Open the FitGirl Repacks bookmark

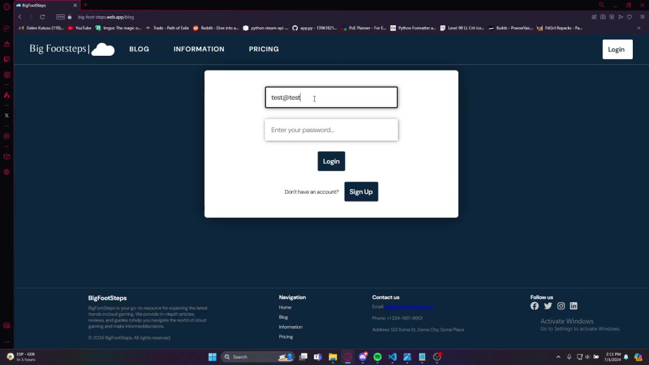point(559,28)
